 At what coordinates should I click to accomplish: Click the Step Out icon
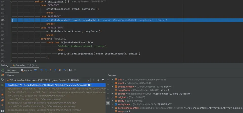(55, 70)
